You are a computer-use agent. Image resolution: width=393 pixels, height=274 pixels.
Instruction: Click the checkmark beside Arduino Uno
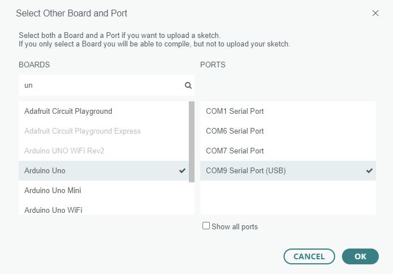[182, 170]
